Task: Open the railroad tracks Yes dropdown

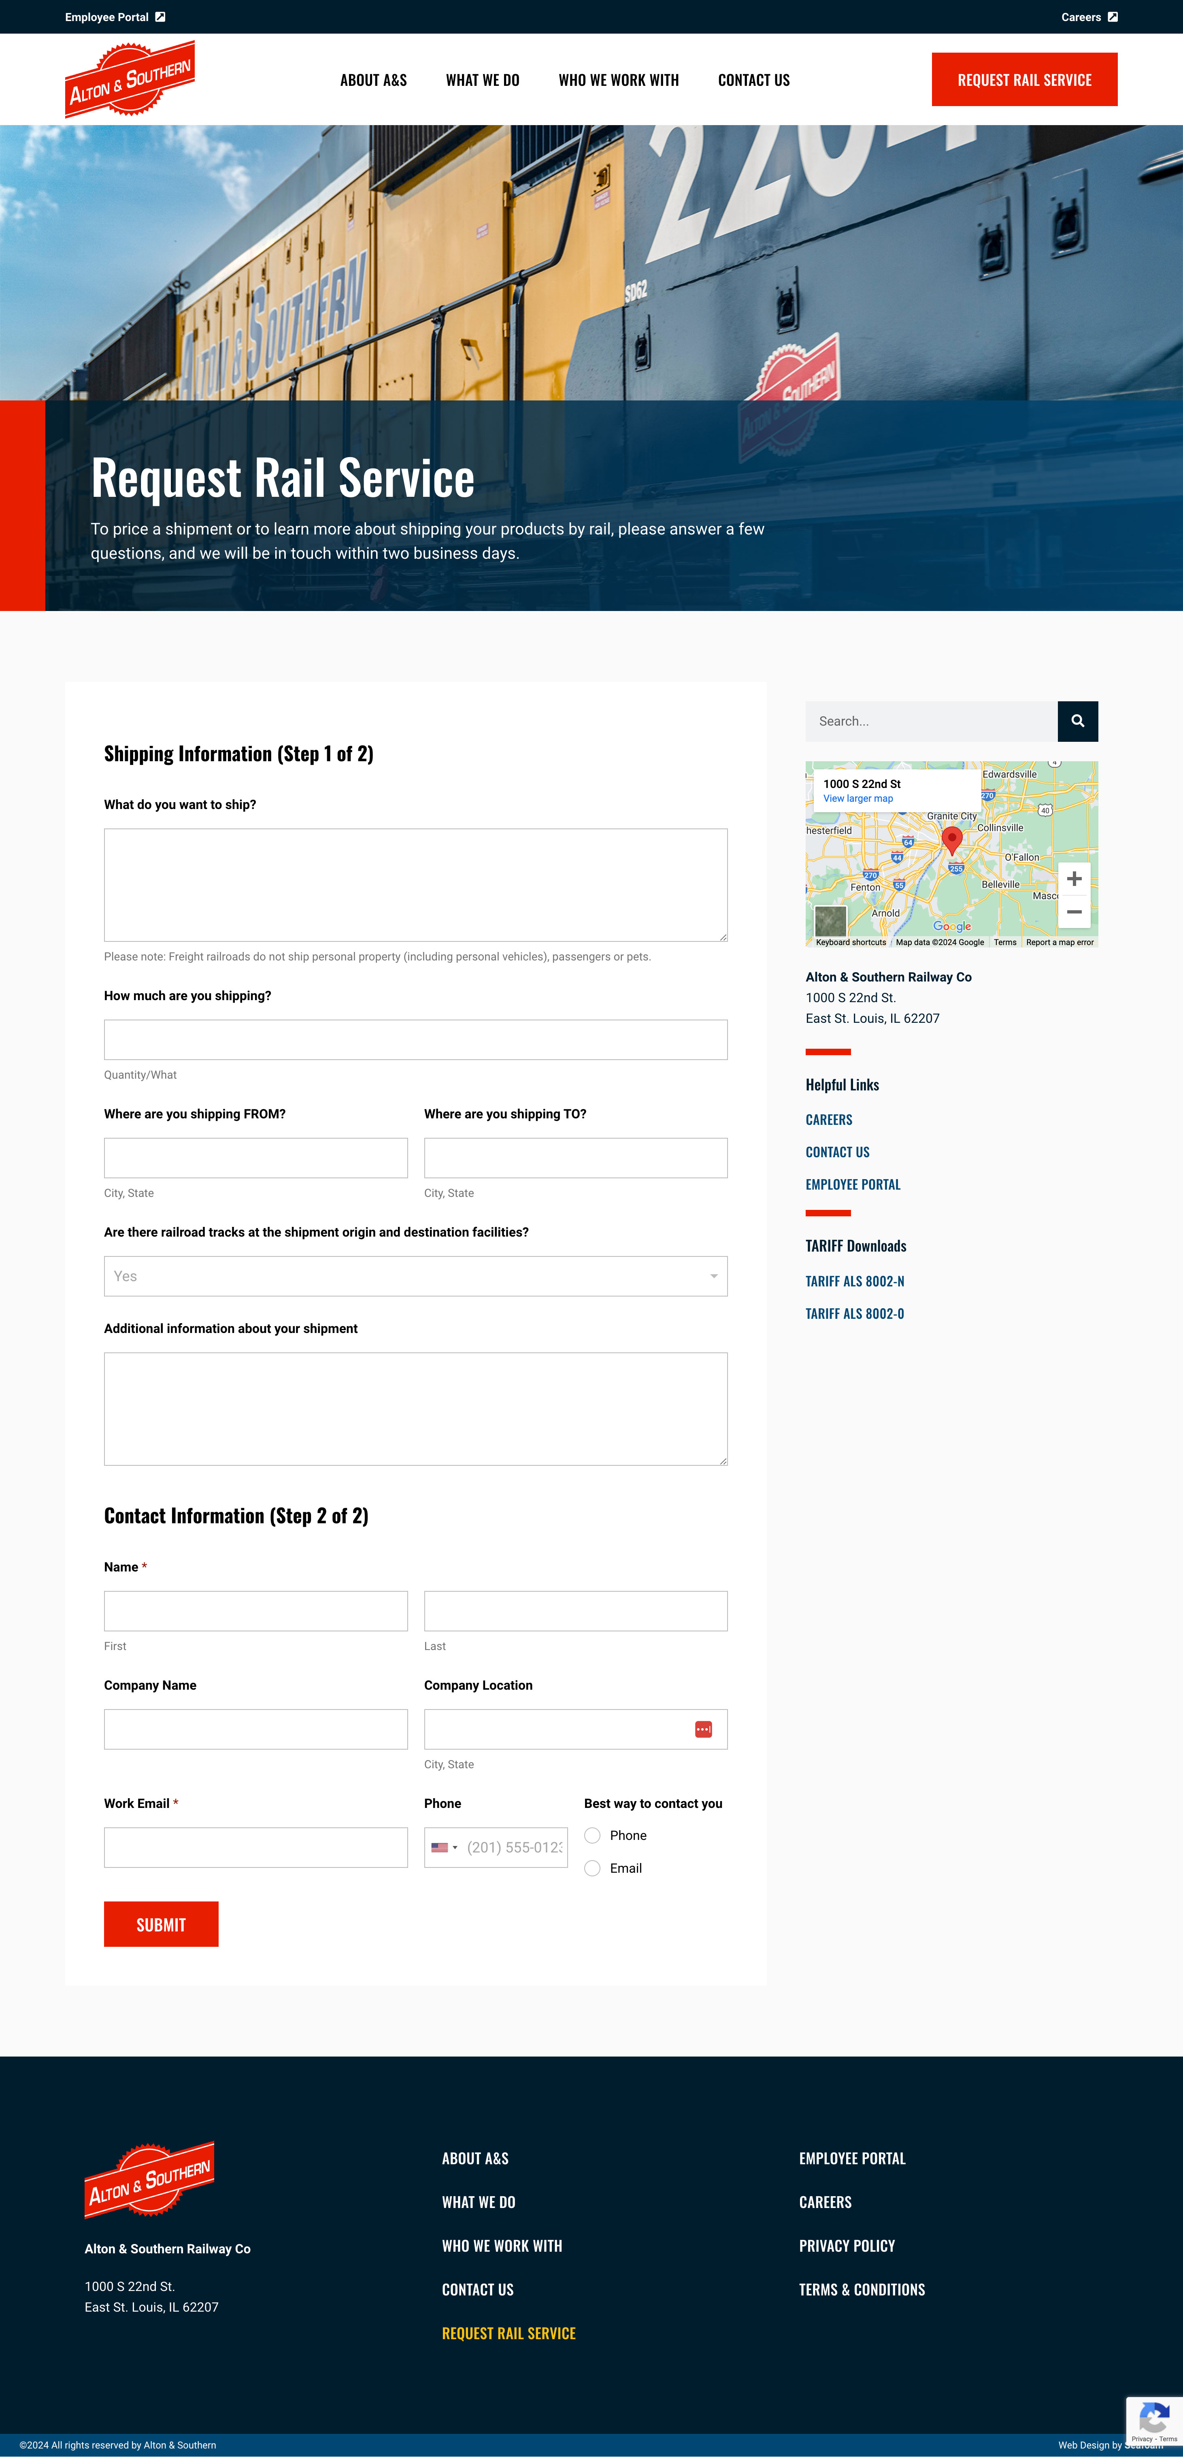Action: [x=415, y=1276]
